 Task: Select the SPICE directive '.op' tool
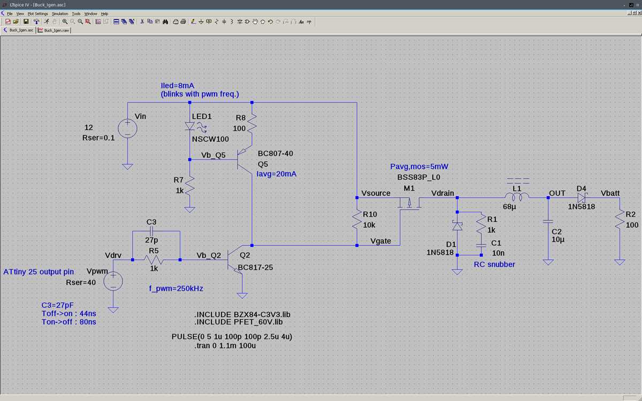coord(309,21)
